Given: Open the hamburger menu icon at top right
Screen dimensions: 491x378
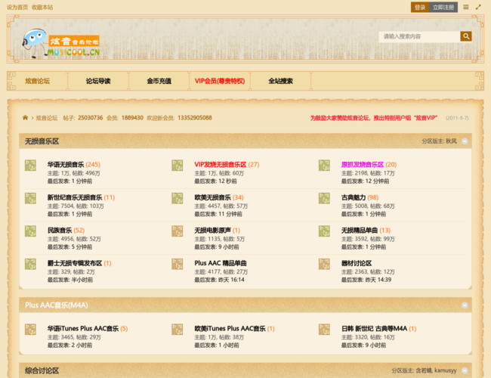Looking at the screenshot, I should tap(466, 7).
